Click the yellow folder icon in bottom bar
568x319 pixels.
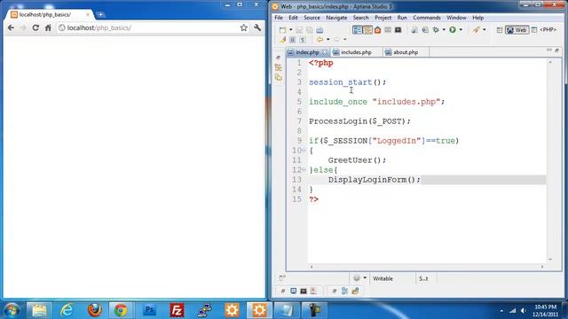(355, 291)
